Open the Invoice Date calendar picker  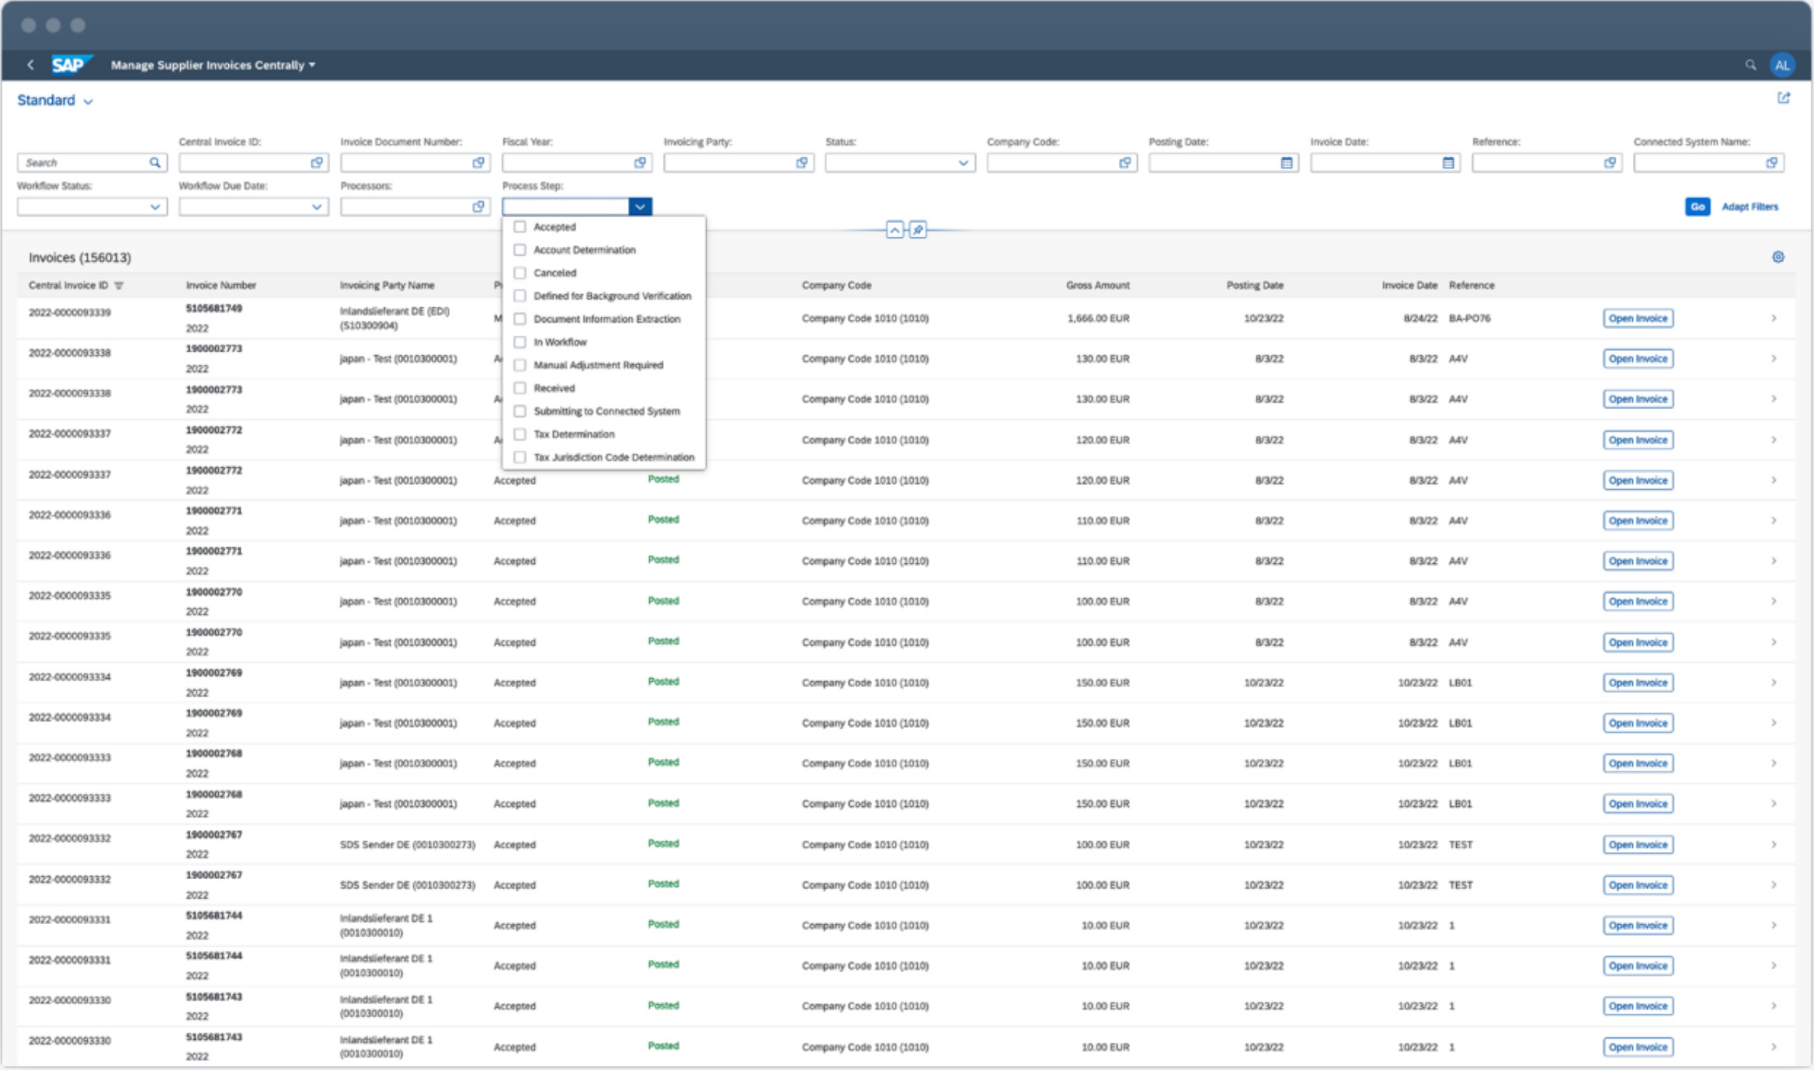1448,163
